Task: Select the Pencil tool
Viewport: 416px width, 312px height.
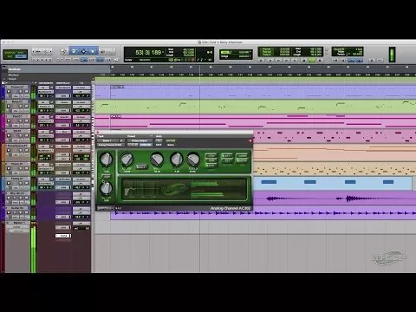Action: 111,51
